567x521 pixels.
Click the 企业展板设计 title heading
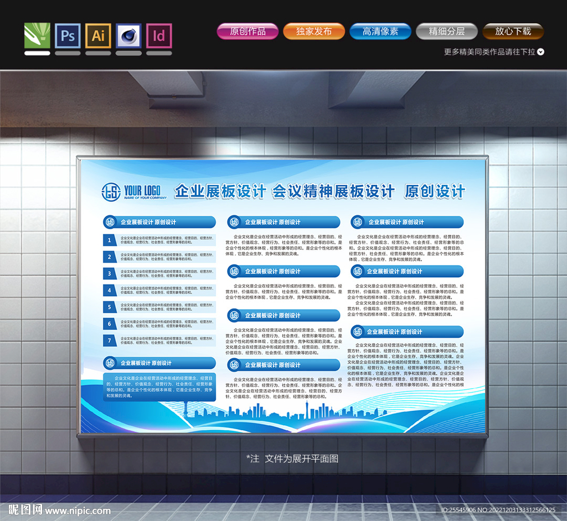point(220,191)
